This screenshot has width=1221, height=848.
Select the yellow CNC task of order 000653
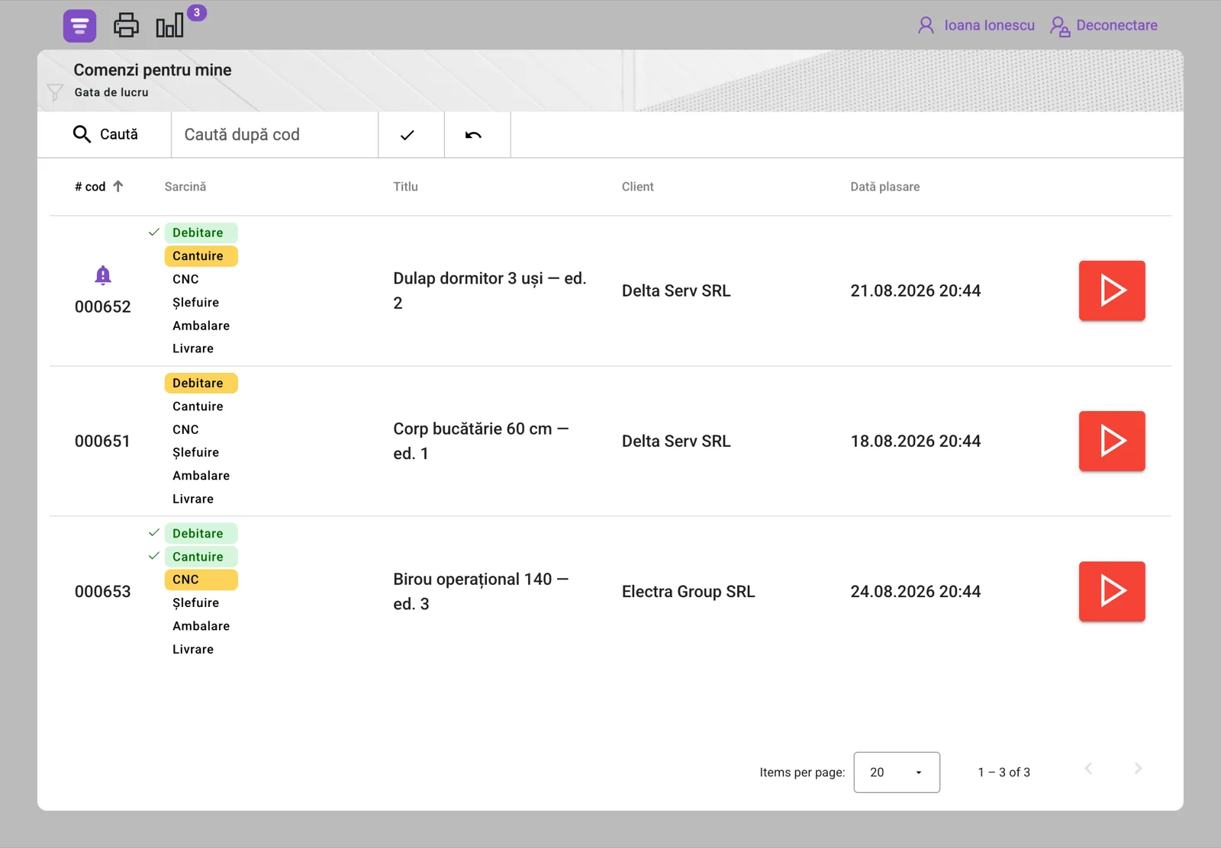point(201,580)
